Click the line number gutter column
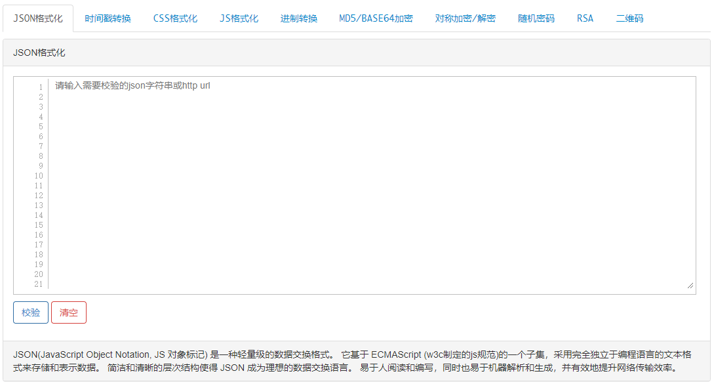This screenshot has width=714, height=384. [x=39, y=184]
